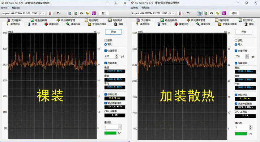Toggle 快捷行程 checkbox in left window

click(106, 51)
